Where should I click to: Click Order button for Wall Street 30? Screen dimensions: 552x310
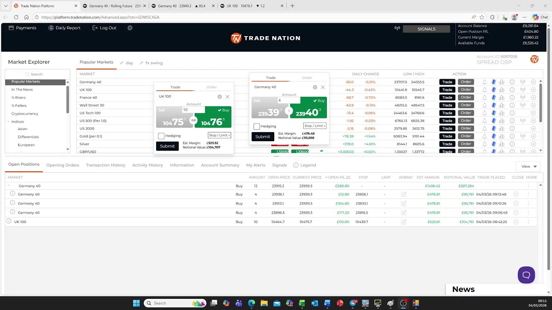tap(466, 105)
